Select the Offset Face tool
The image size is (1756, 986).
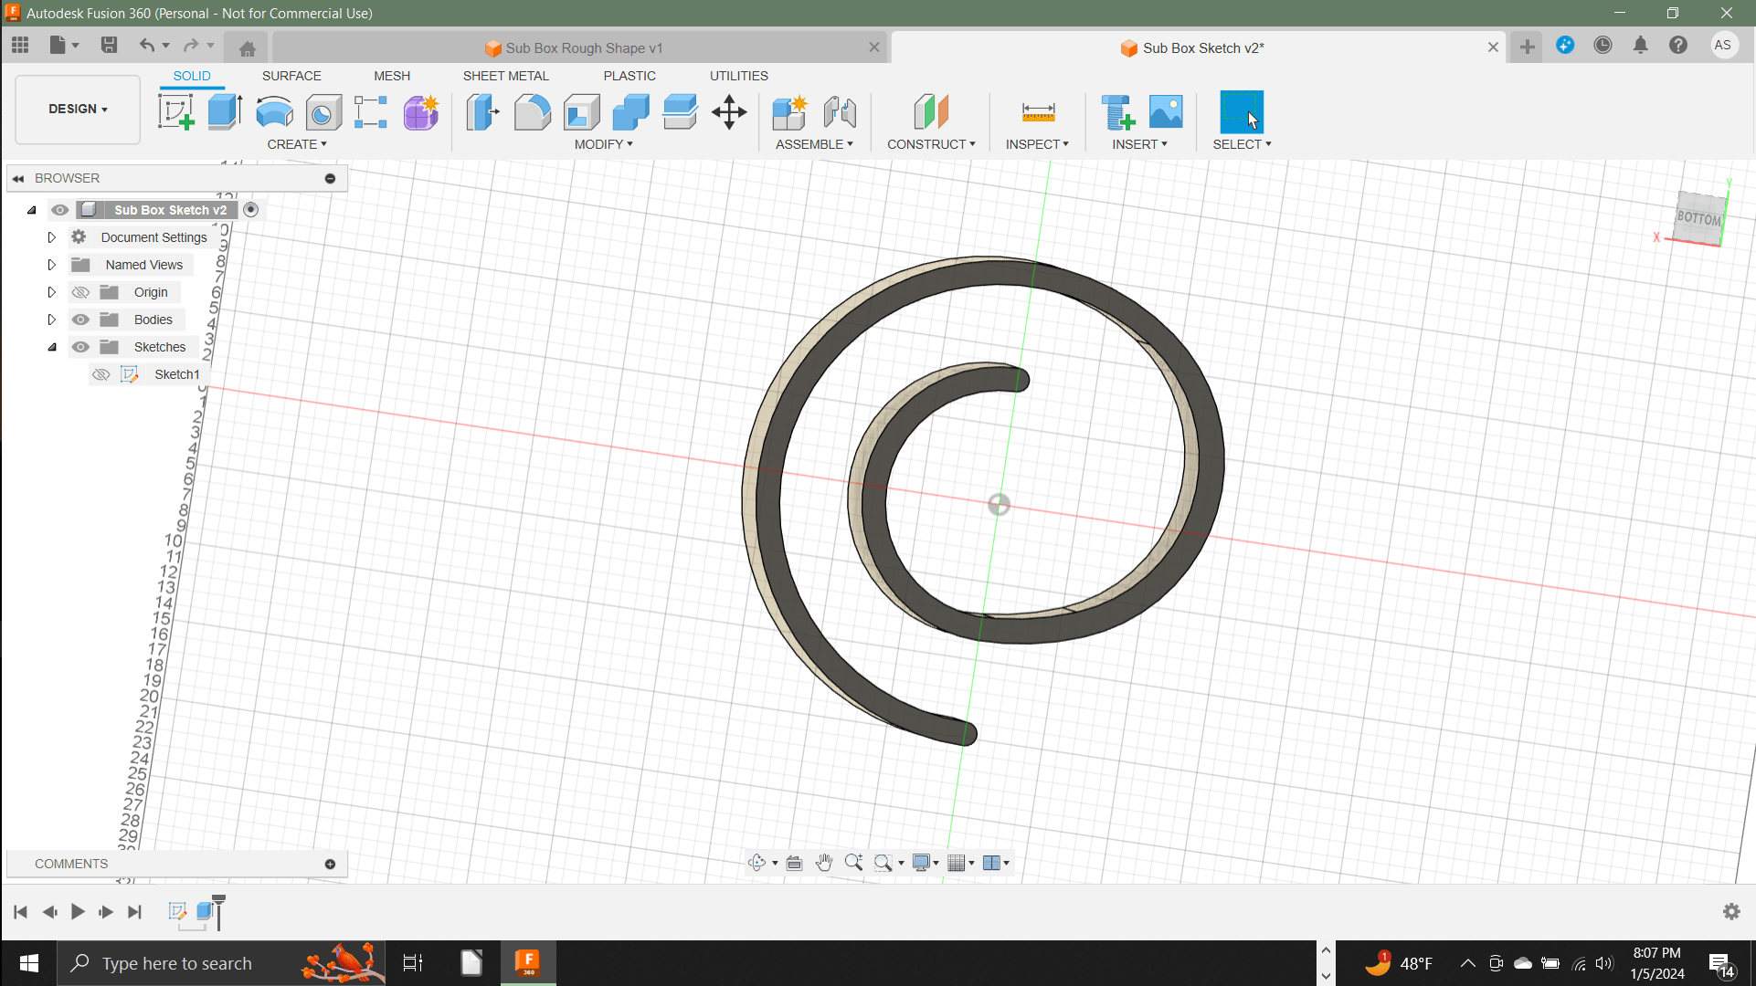pyautogui.click(x=680, y=112)
